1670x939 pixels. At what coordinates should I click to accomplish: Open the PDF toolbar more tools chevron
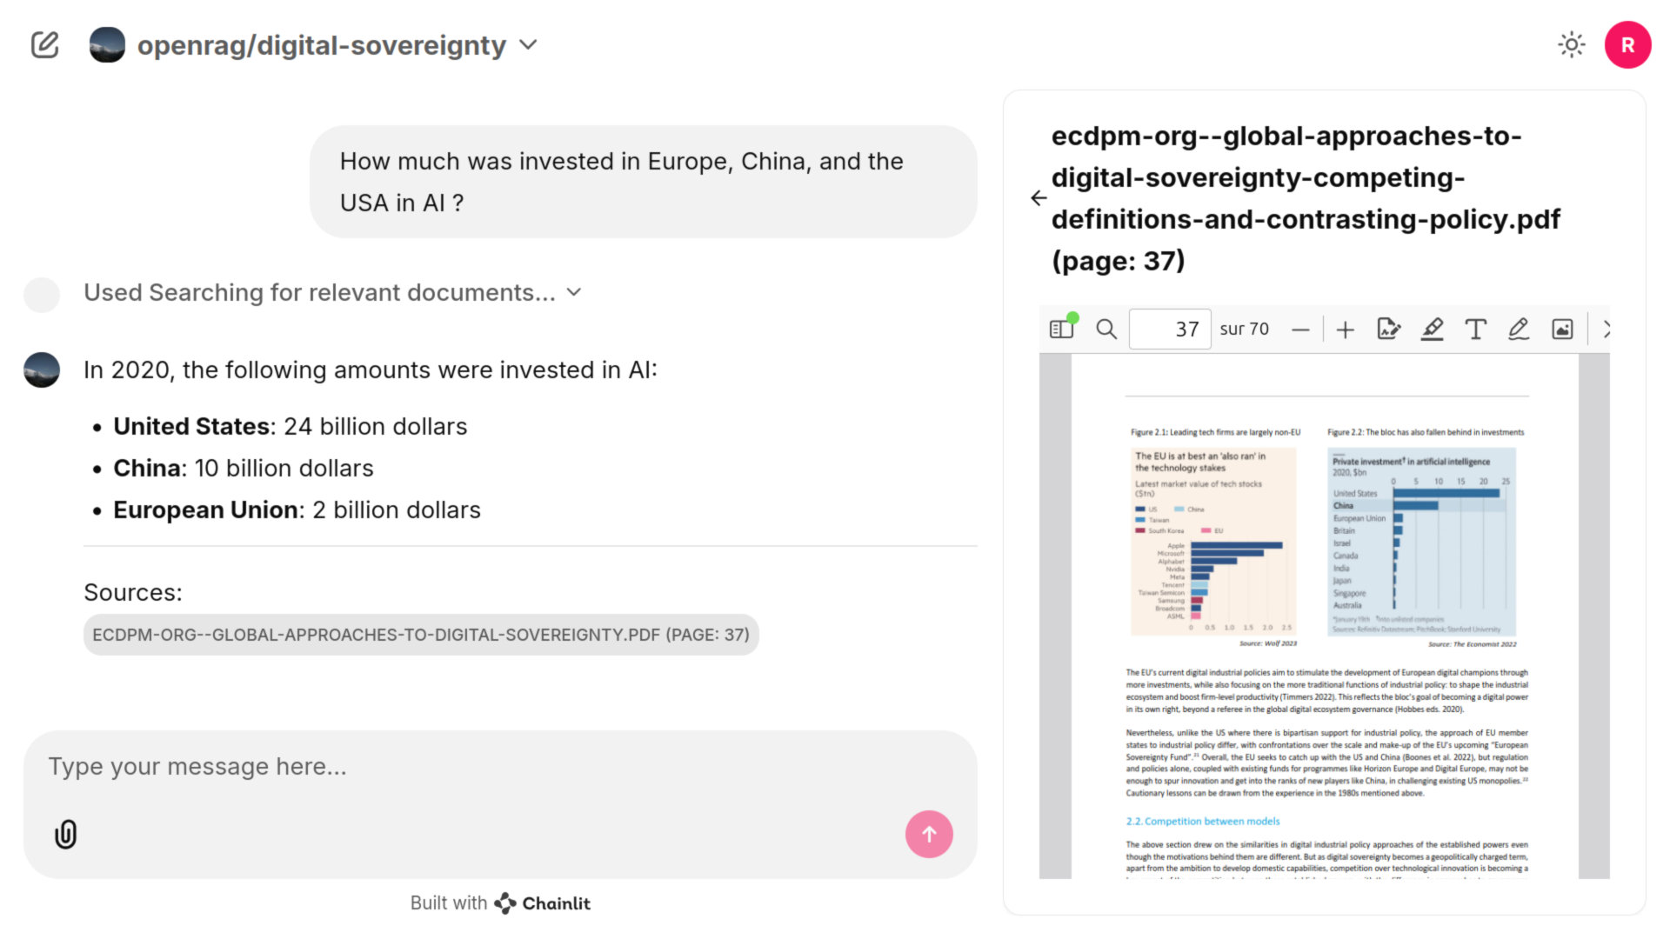[x=1606, y=330]
